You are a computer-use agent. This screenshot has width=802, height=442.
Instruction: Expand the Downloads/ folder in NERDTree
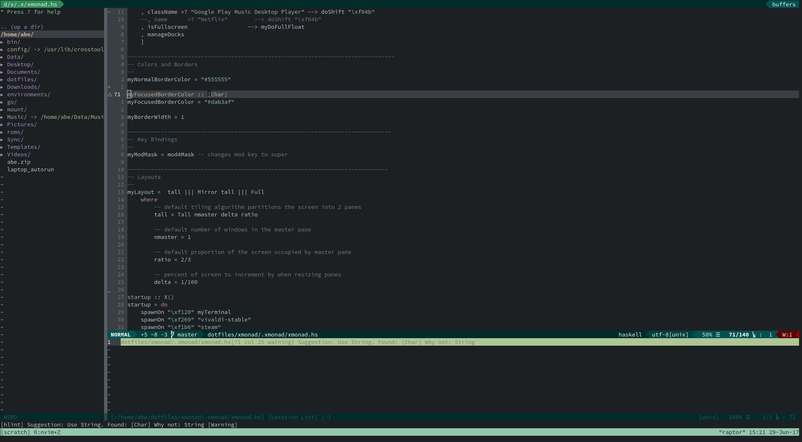click(23, 87)
